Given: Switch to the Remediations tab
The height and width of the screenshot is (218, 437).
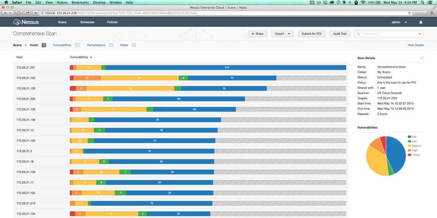Looking at the screenshot, I should (x=96, y=45).
